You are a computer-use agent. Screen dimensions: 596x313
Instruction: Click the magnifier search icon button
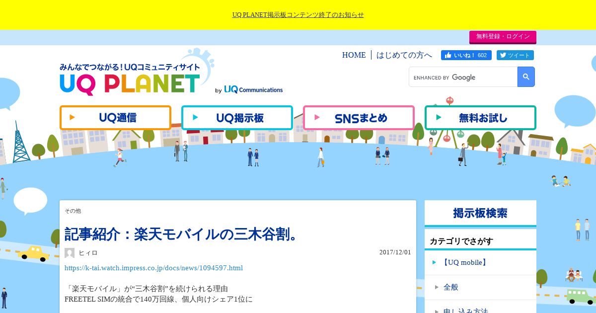point(526,77)
